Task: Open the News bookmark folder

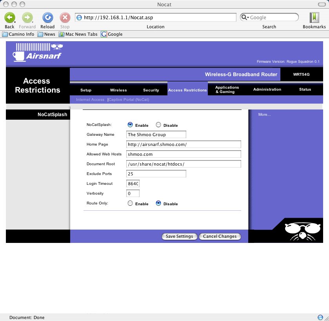Action: (x=46, y=34)
